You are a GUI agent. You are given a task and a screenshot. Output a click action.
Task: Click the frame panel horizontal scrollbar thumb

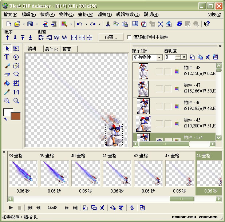[182, 199]
